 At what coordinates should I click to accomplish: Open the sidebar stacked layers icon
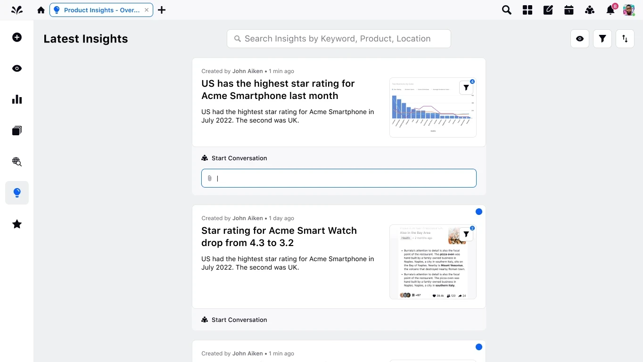tap(17, 131)
